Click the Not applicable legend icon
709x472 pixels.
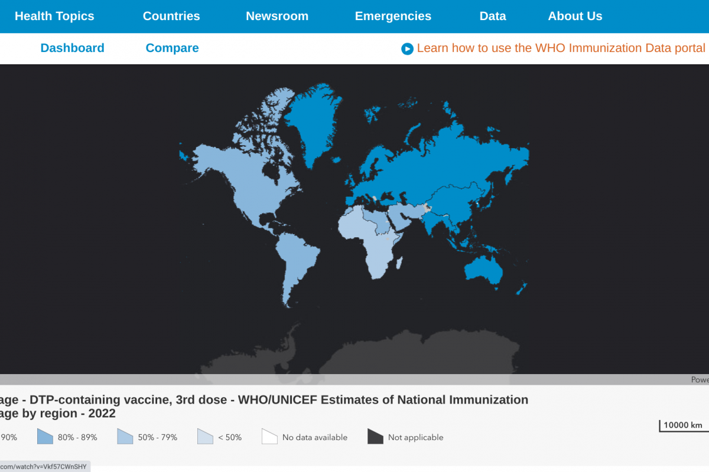pos(375,437)
